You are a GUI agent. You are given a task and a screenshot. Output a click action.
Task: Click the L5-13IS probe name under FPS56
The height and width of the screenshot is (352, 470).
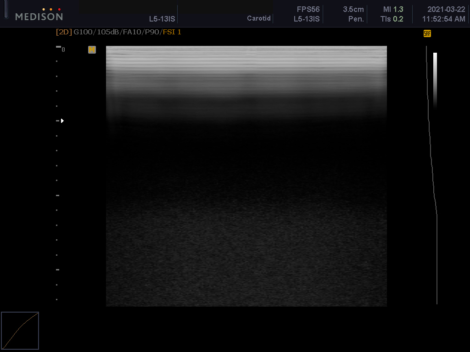click(x=307, y=19)
